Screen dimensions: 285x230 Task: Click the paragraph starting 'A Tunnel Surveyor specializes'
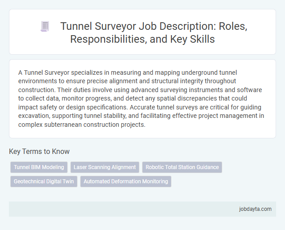click(x=141, y=98)
